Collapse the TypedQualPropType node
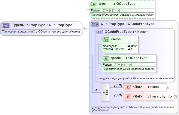This screenshot has height=115, width=179. (x=83, y=28)
